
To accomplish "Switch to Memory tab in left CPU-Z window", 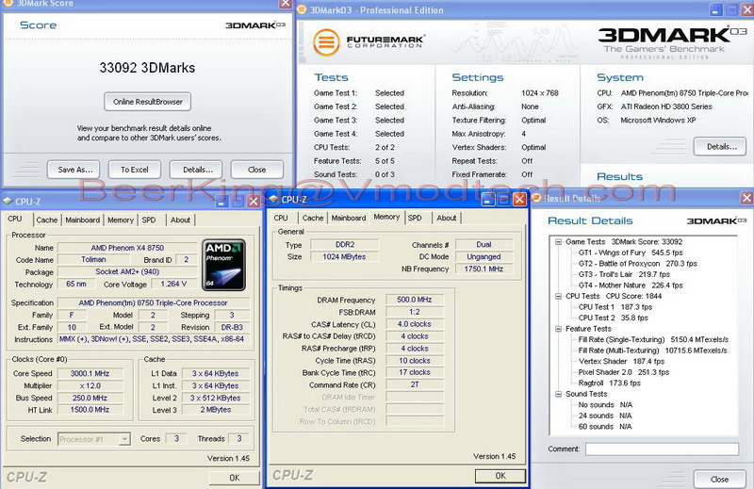I will click(121, 220).
